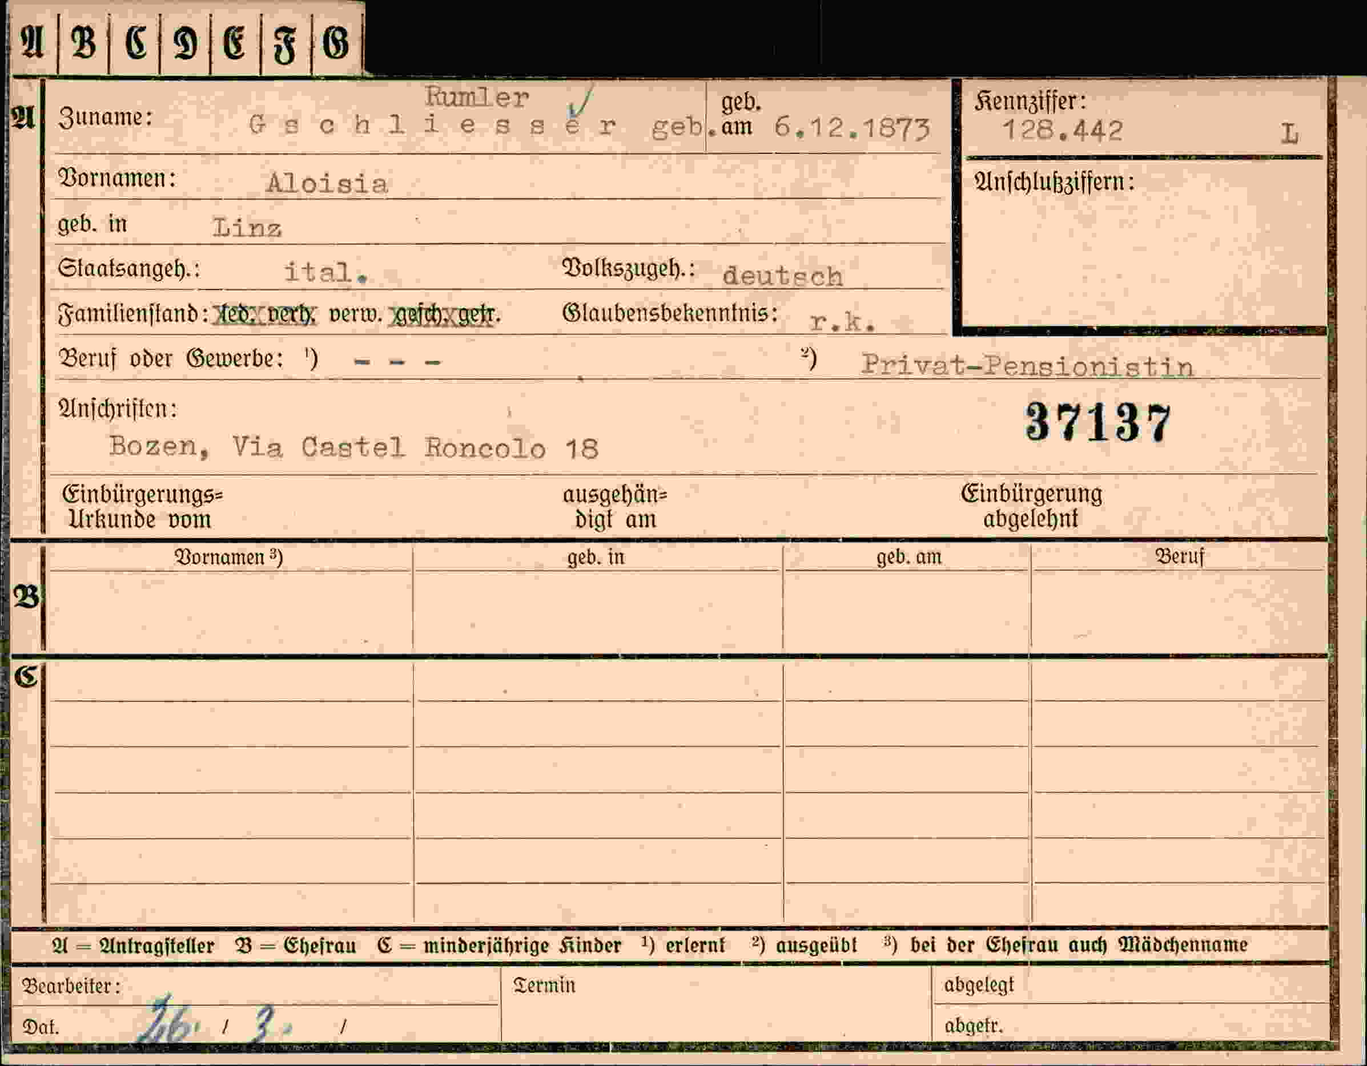Click the typed name Rumler above surname
This screenshot has height=1066, width=1367.
[477, 98]
